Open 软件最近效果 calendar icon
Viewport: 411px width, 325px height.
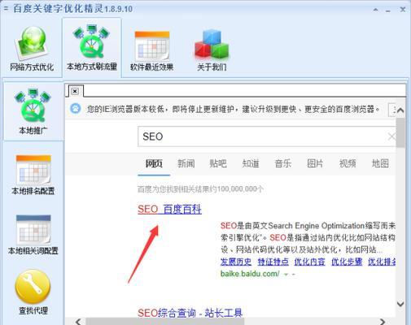point(152,46)
